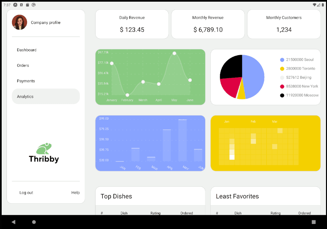Open the Dashboard section
Image resolution: width=327 pixels, height=229 pixels.
27,50
